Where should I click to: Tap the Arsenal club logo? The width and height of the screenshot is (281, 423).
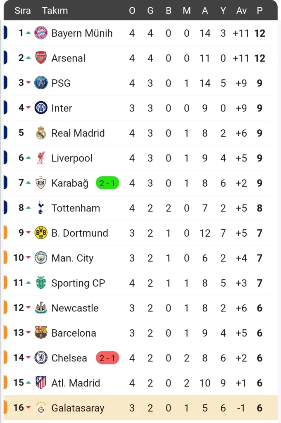pos(41,58)
